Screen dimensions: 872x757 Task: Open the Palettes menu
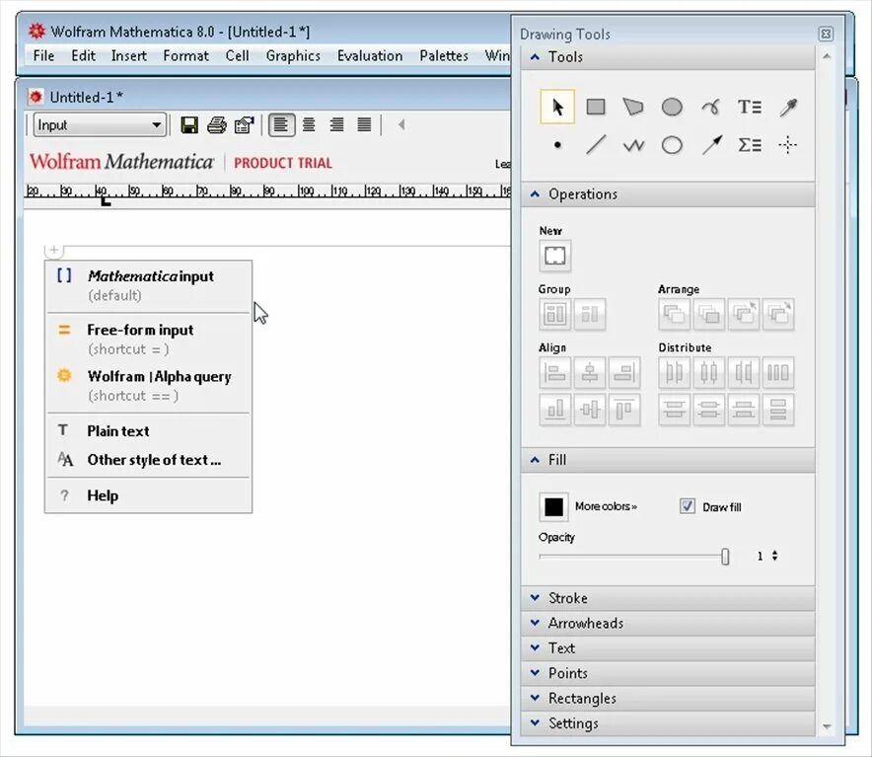tap(444, 56)
